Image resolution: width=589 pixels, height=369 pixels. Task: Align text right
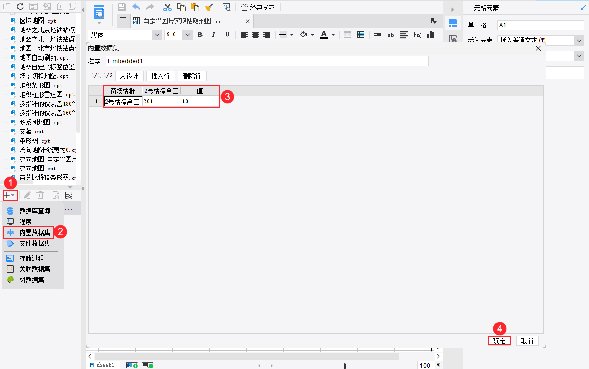point(267,35)
